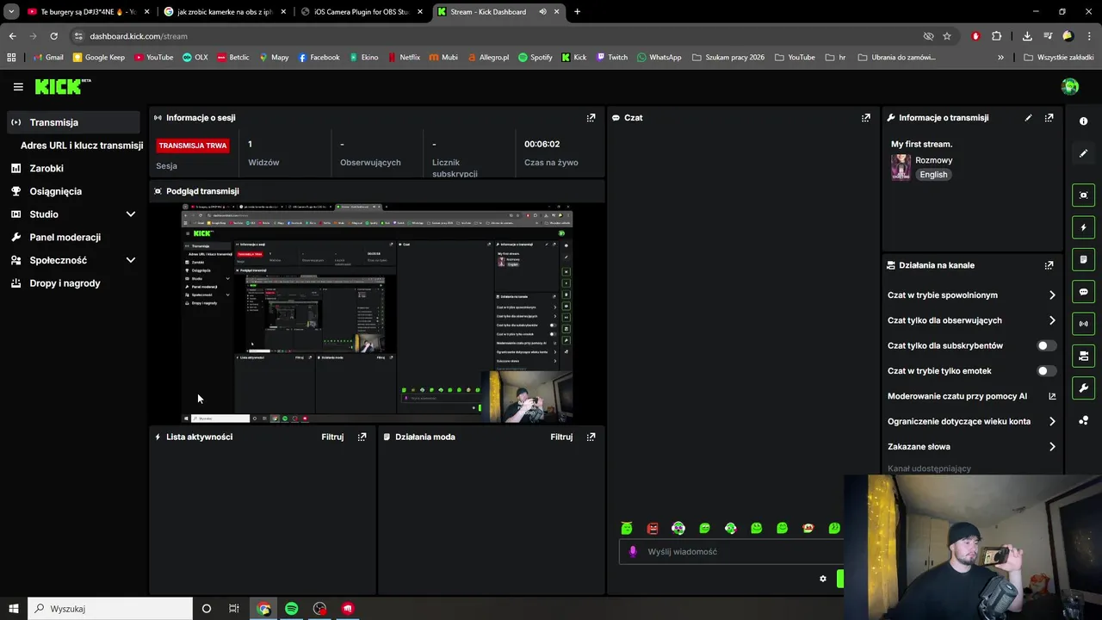Expand the Studio sidebar section
The height and width of the screenshot is (620, 1102).
click(131, 214)
